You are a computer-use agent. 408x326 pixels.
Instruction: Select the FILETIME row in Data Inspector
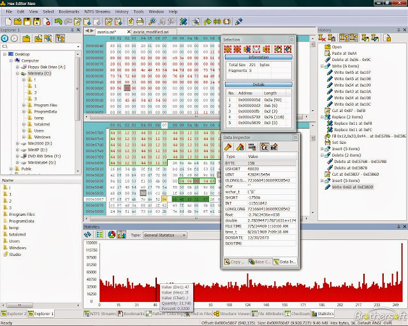[x=260, y=226]
